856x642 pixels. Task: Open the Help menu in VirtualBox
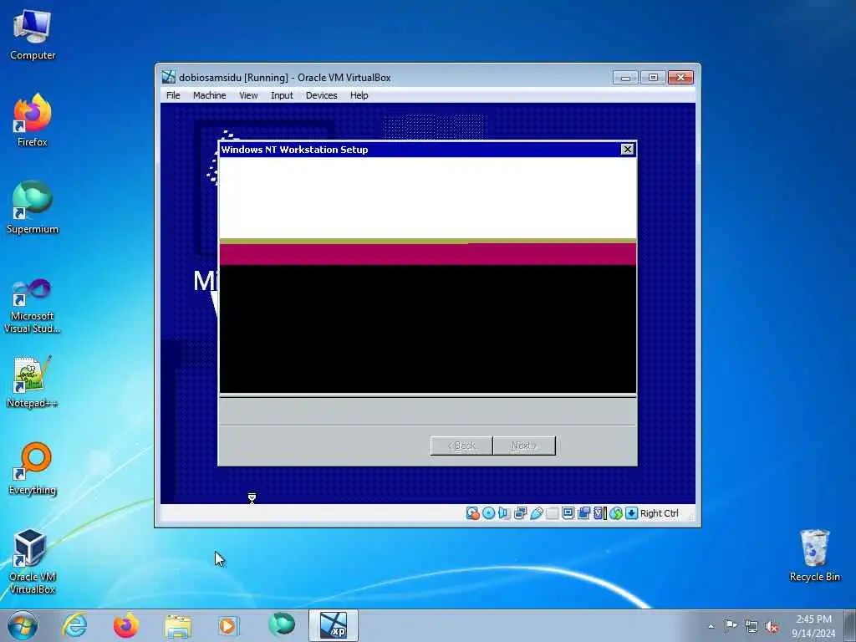[359, 95]
